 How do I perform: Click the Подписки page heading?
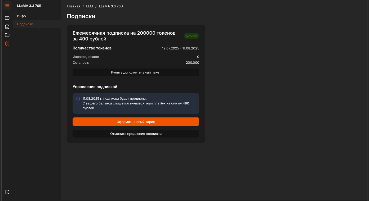coord(81,16)
